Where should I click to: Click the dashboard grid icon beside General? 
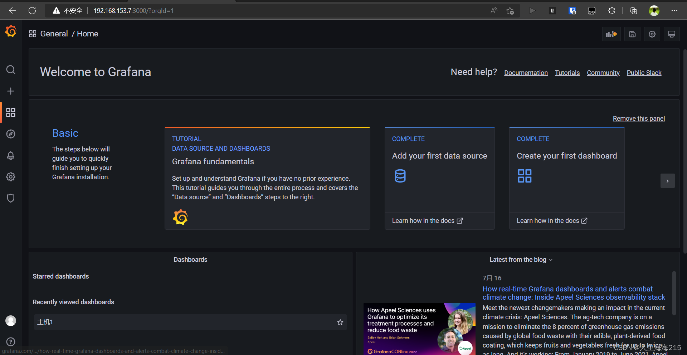click(x=33, y=34)
